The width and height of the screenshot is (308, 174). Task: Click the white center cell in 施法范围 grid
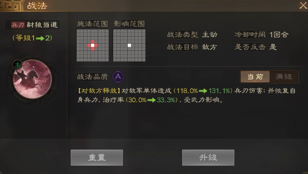92,46
